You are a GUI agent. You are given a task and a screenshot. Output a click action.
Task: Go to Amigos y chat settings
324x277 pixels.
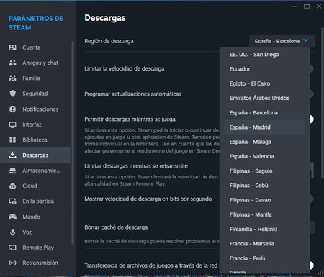36,63
